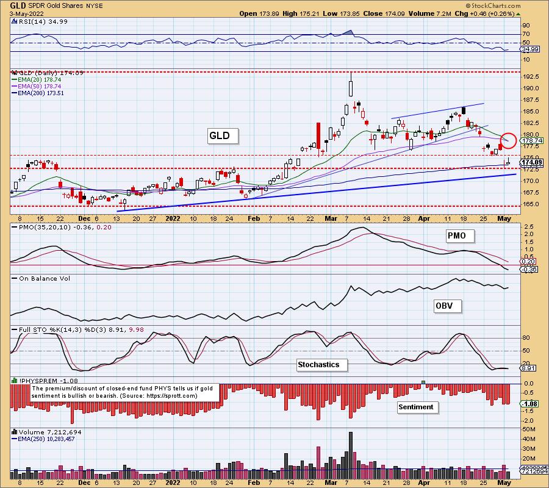
Task: Click the Volume 7.2M header value
Action: [429, 13]
